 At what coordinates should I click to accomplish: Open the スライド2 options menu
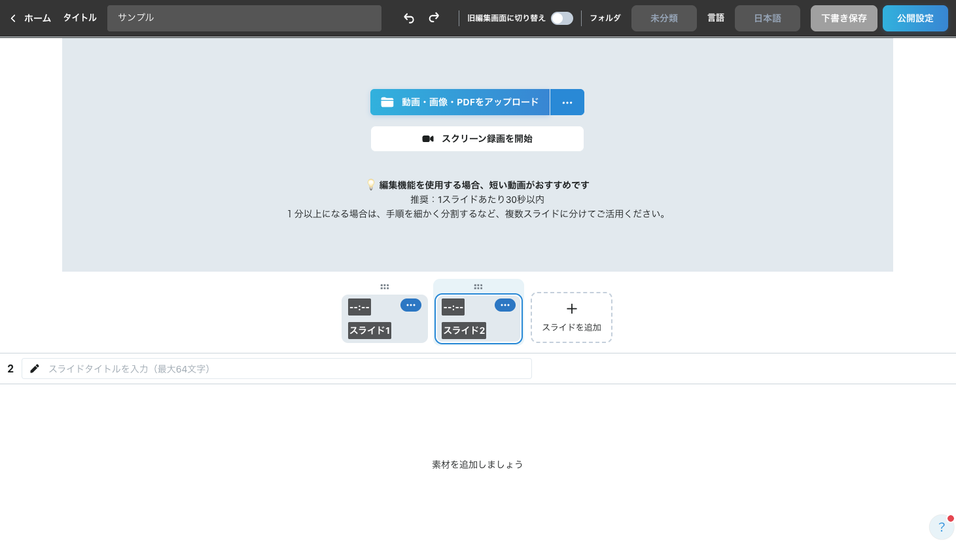[505, 305]
